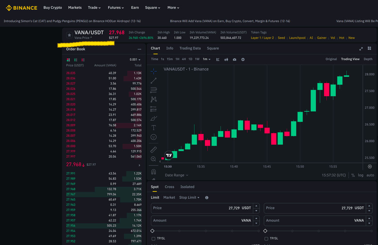Viewport: 378px width, 245px height.
Task: Toggle log scale on chart
Action: coord(361,175)
